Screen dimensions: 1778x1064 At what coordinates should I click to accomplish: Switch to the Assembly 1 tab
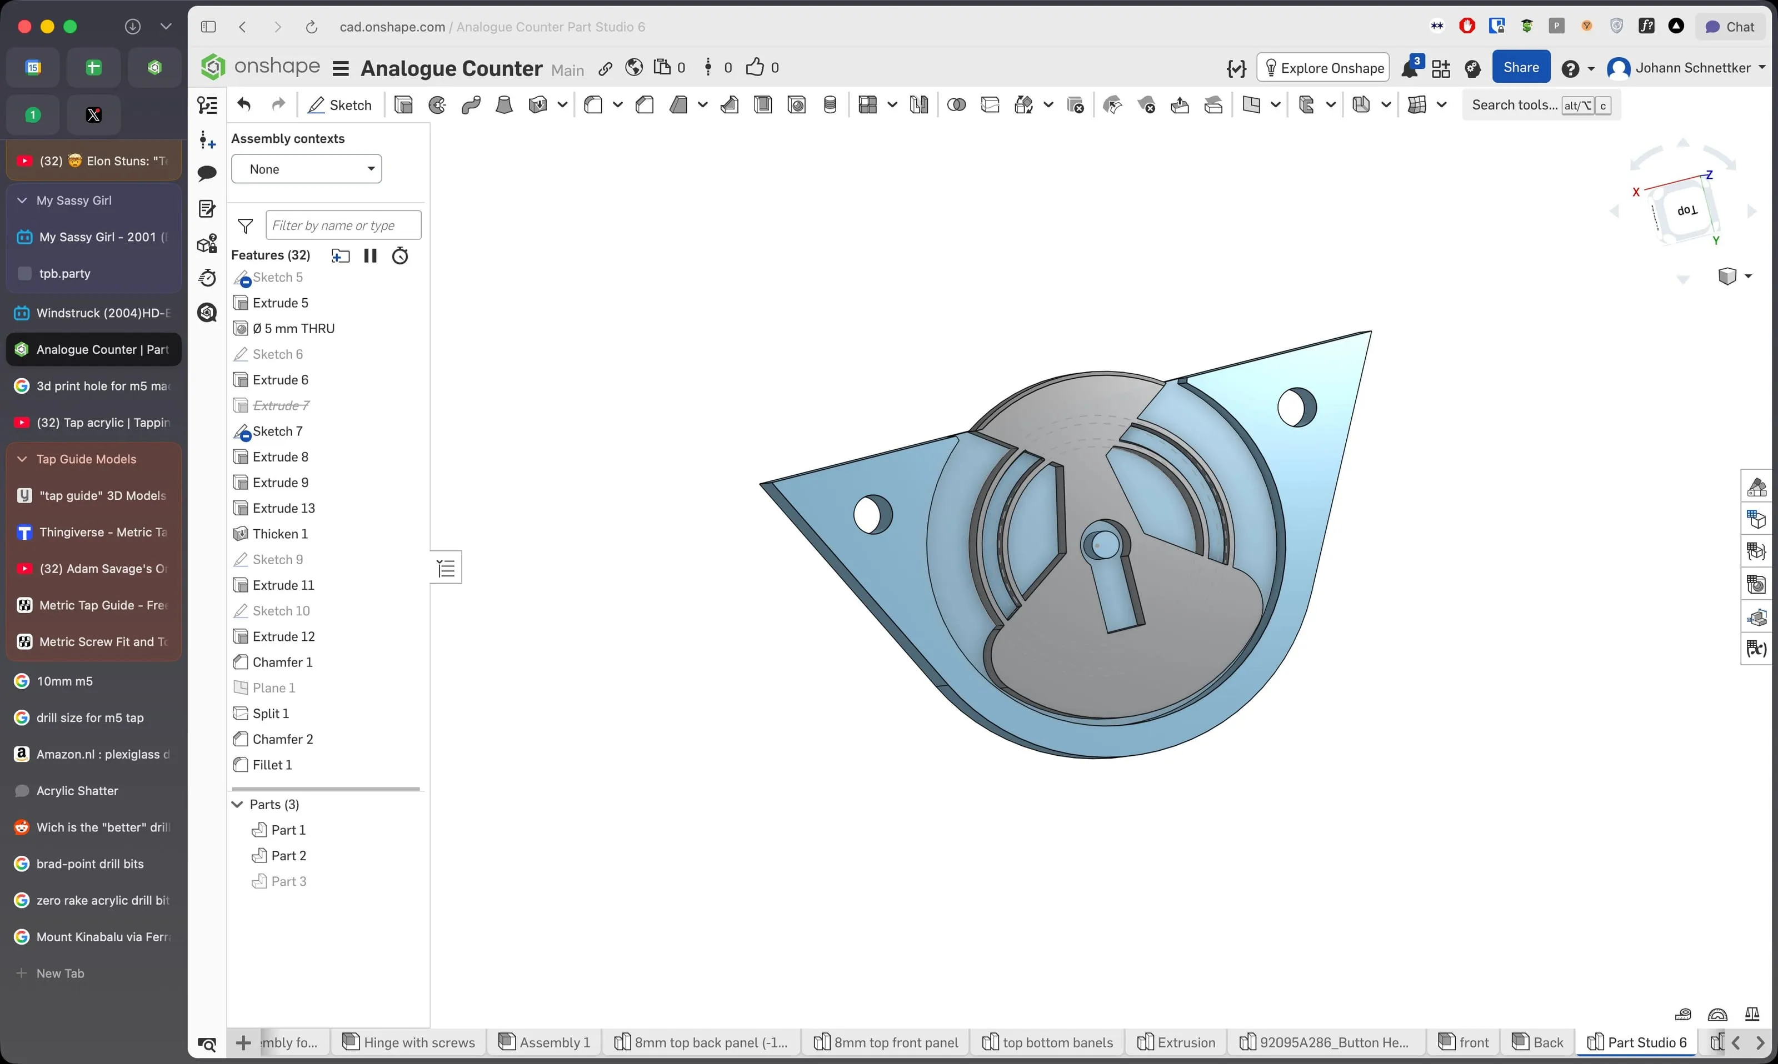(545, 1042)
